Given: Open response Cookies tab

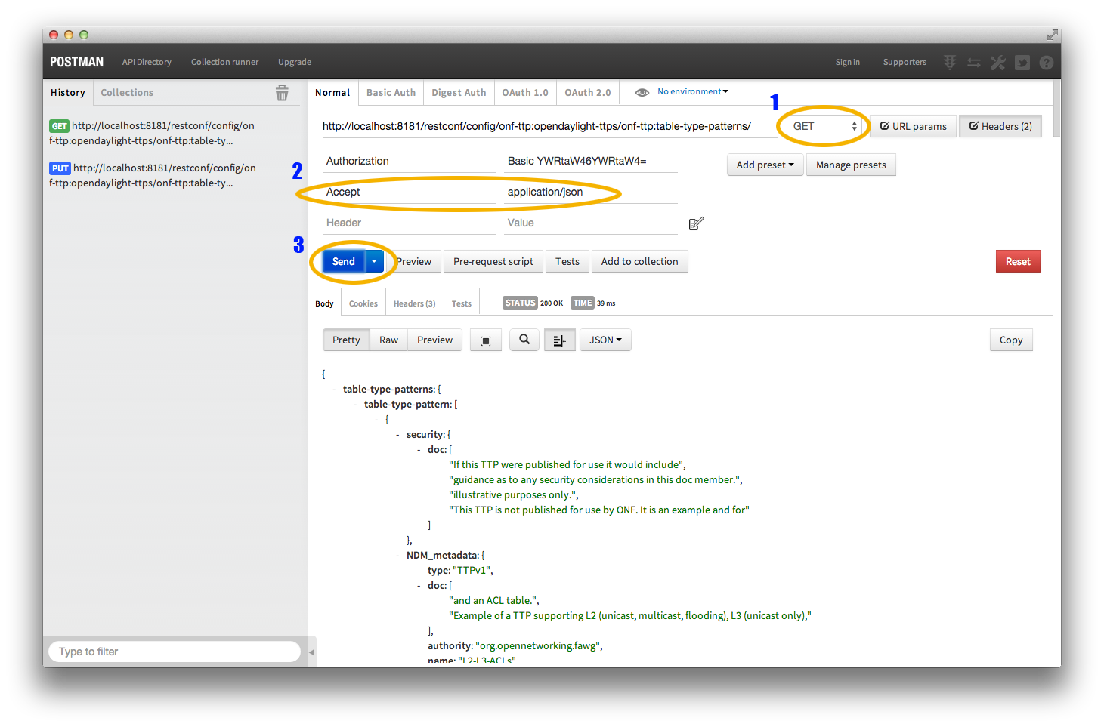Looking at the screenshot, I should click(x=363, y=303).
